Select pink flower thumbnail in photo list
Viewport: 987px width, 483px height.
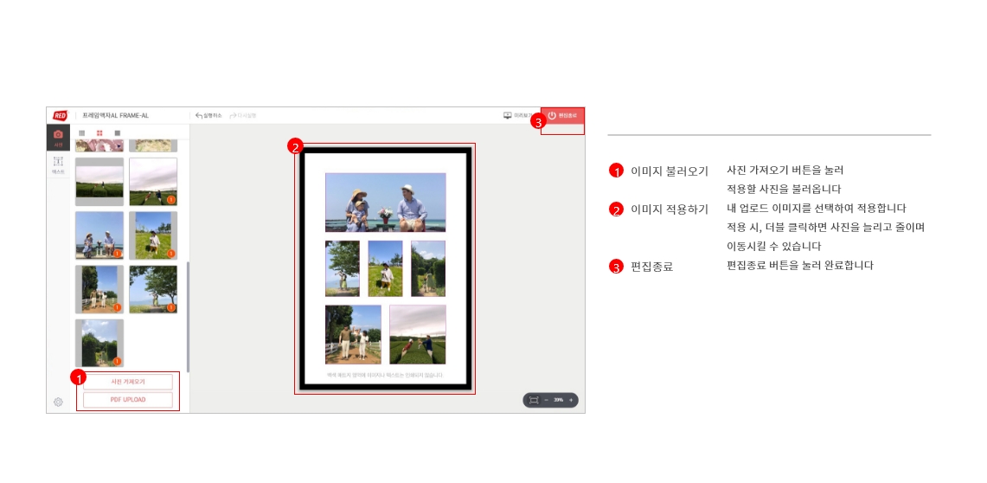point(99,145)
